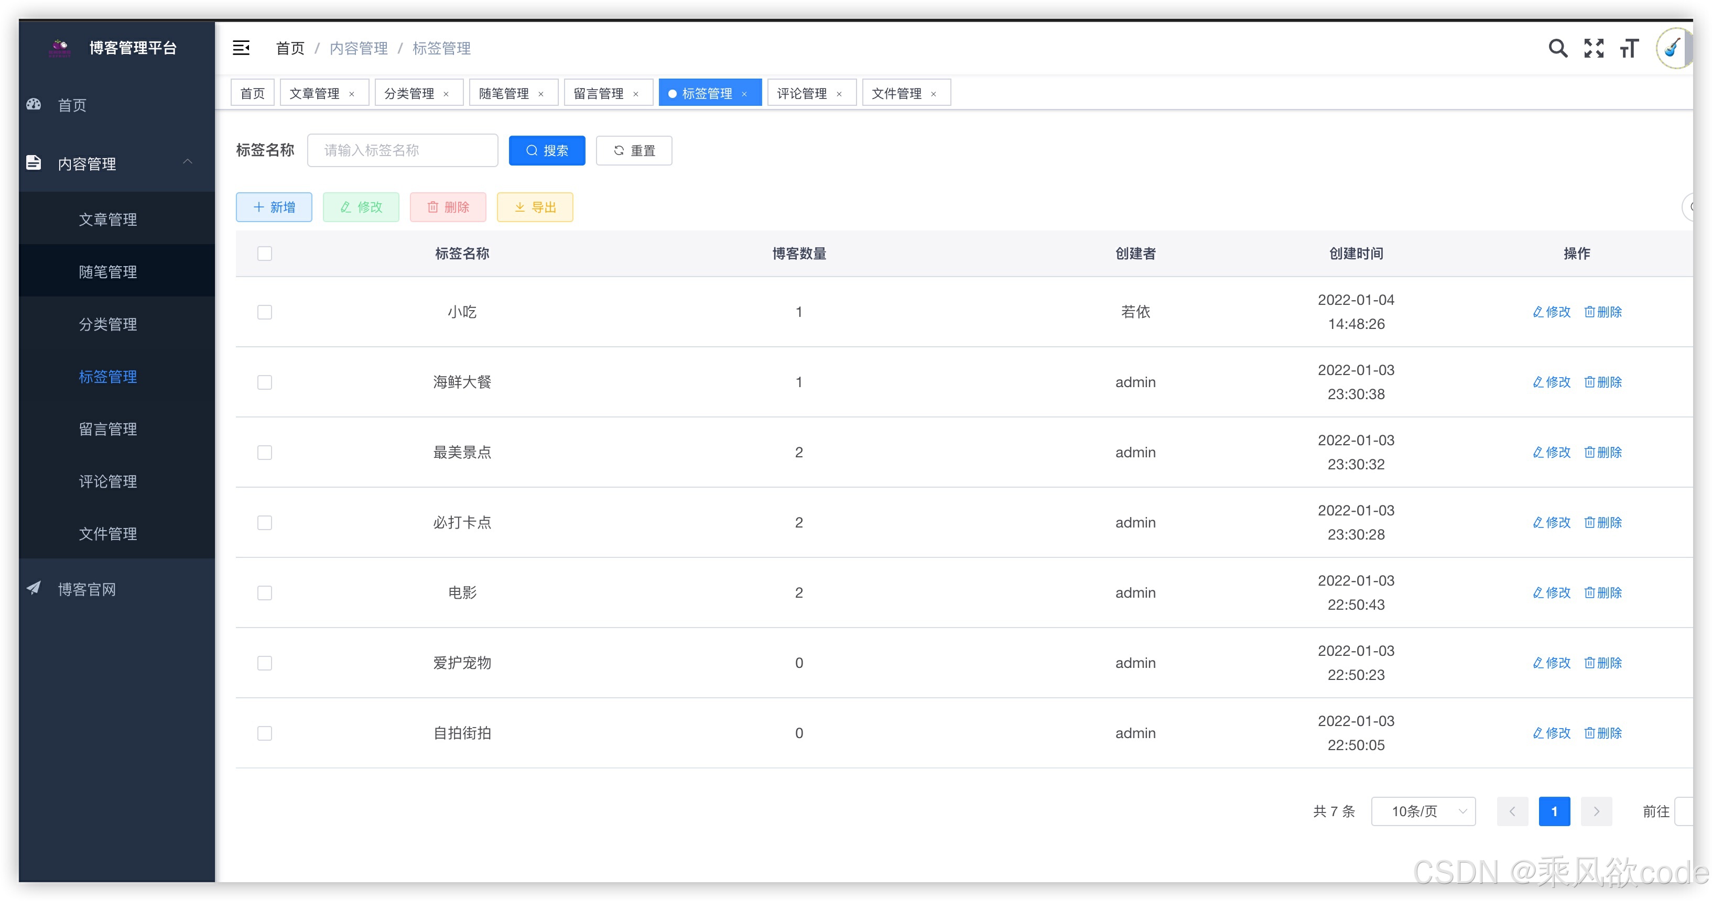Collapse sidebar with hamburger icon
1712x901 pixels.
(241, 48)
